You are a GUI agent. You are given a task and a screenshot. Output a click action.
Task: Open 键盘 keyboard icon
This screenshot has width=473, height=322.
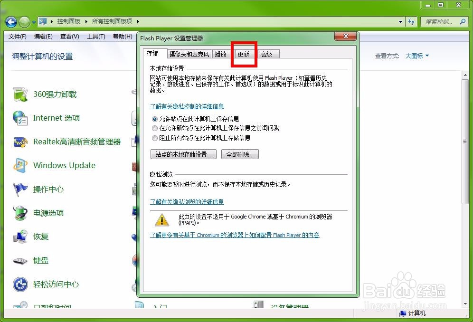pyautogui.click(x=20, y=260)
